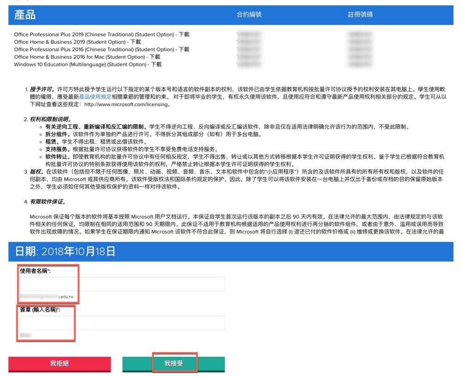Click the 產品 header title
Viewport: 461px width, 378px height.
[x=25, y=15]
